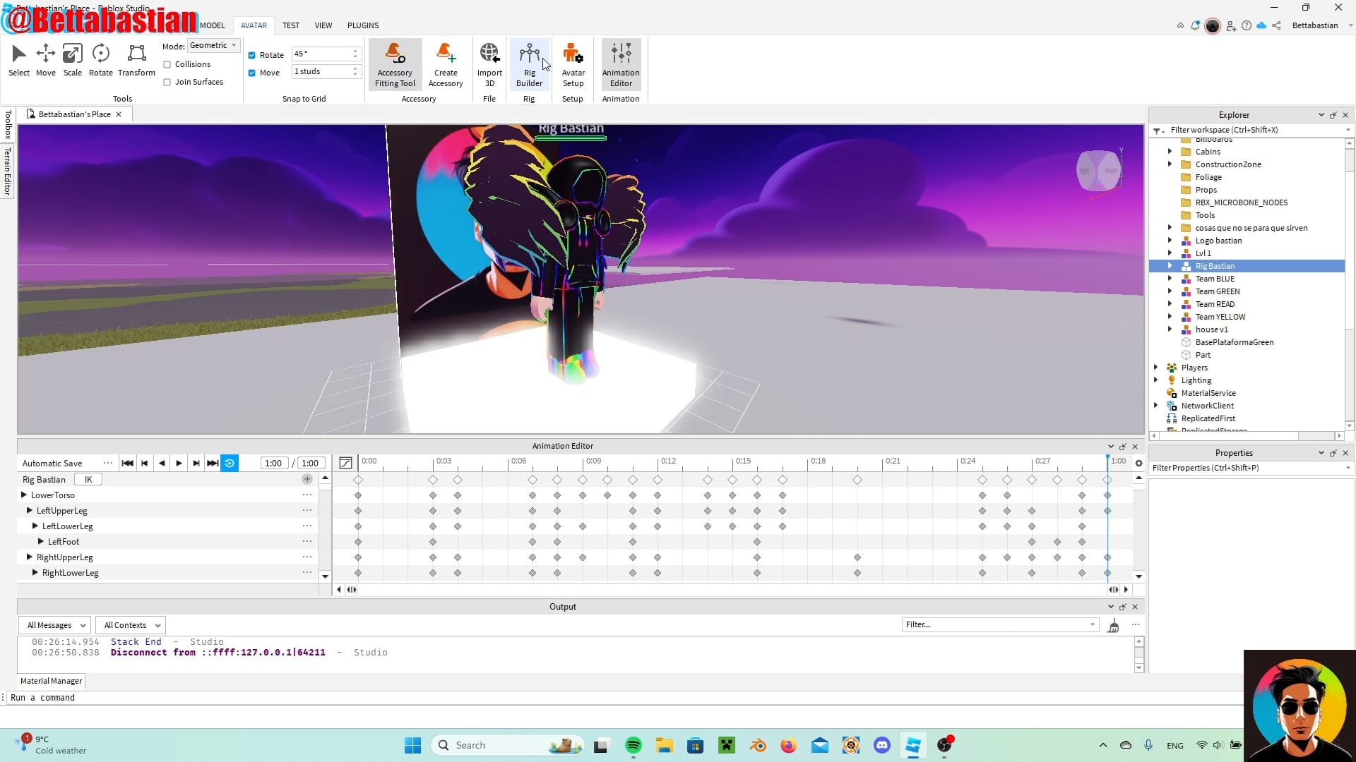Image resolution: width=1356 pixels, height=762 pixels.
Task: Expand the LowerTorso track
Action: [24, 495]
